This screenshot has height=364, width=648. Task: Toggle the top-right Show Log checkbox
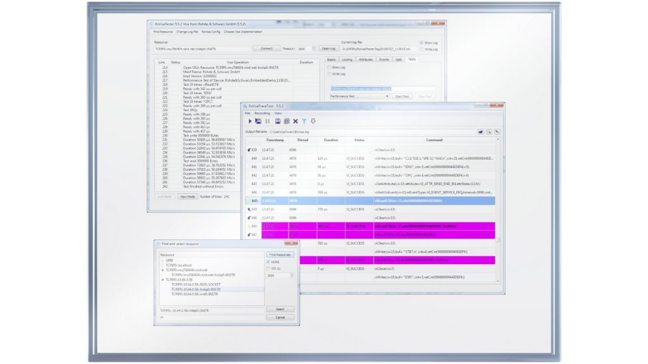point(422,43)
